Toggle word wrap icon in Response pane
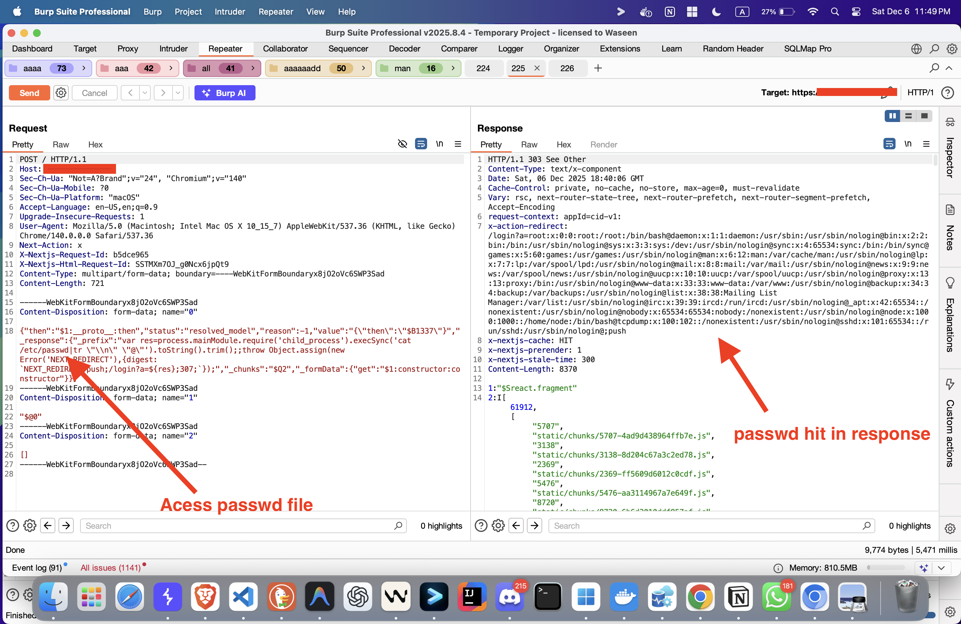The width and height of the screenshot is (961, 624). click(x=889, y=144)
